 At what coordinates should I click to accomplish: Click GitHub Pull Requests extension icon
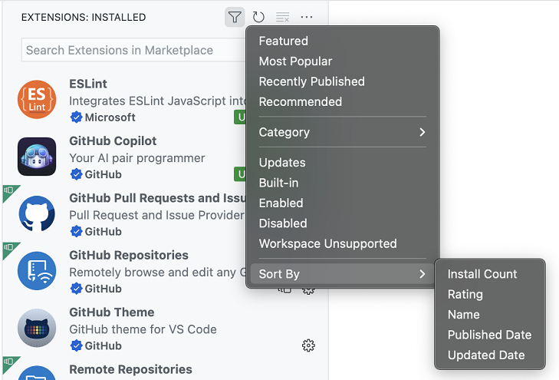point(37,214)
